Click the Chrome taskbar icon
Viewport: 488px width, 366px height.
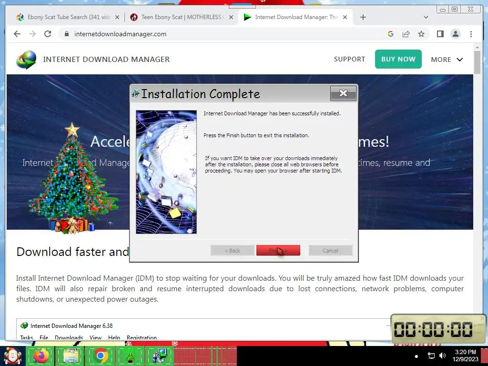point(101,356)
